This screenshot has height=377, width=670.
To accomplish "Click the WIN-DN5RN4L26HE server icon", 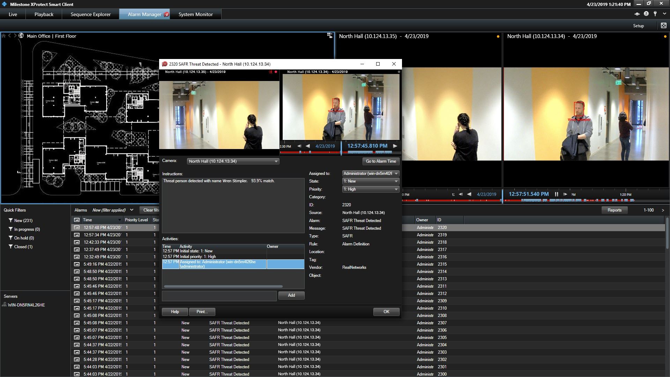I will [x=4, y=304].
